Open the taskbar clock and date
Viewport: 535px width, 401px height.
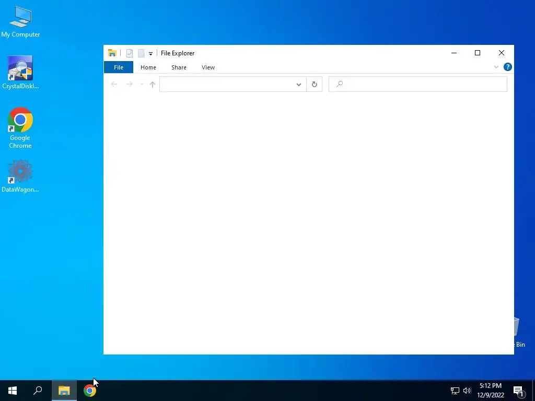tap(491, 391)
